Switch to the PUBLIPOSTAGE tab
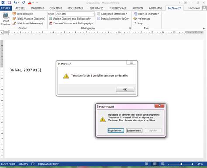 tap(118, 8)
